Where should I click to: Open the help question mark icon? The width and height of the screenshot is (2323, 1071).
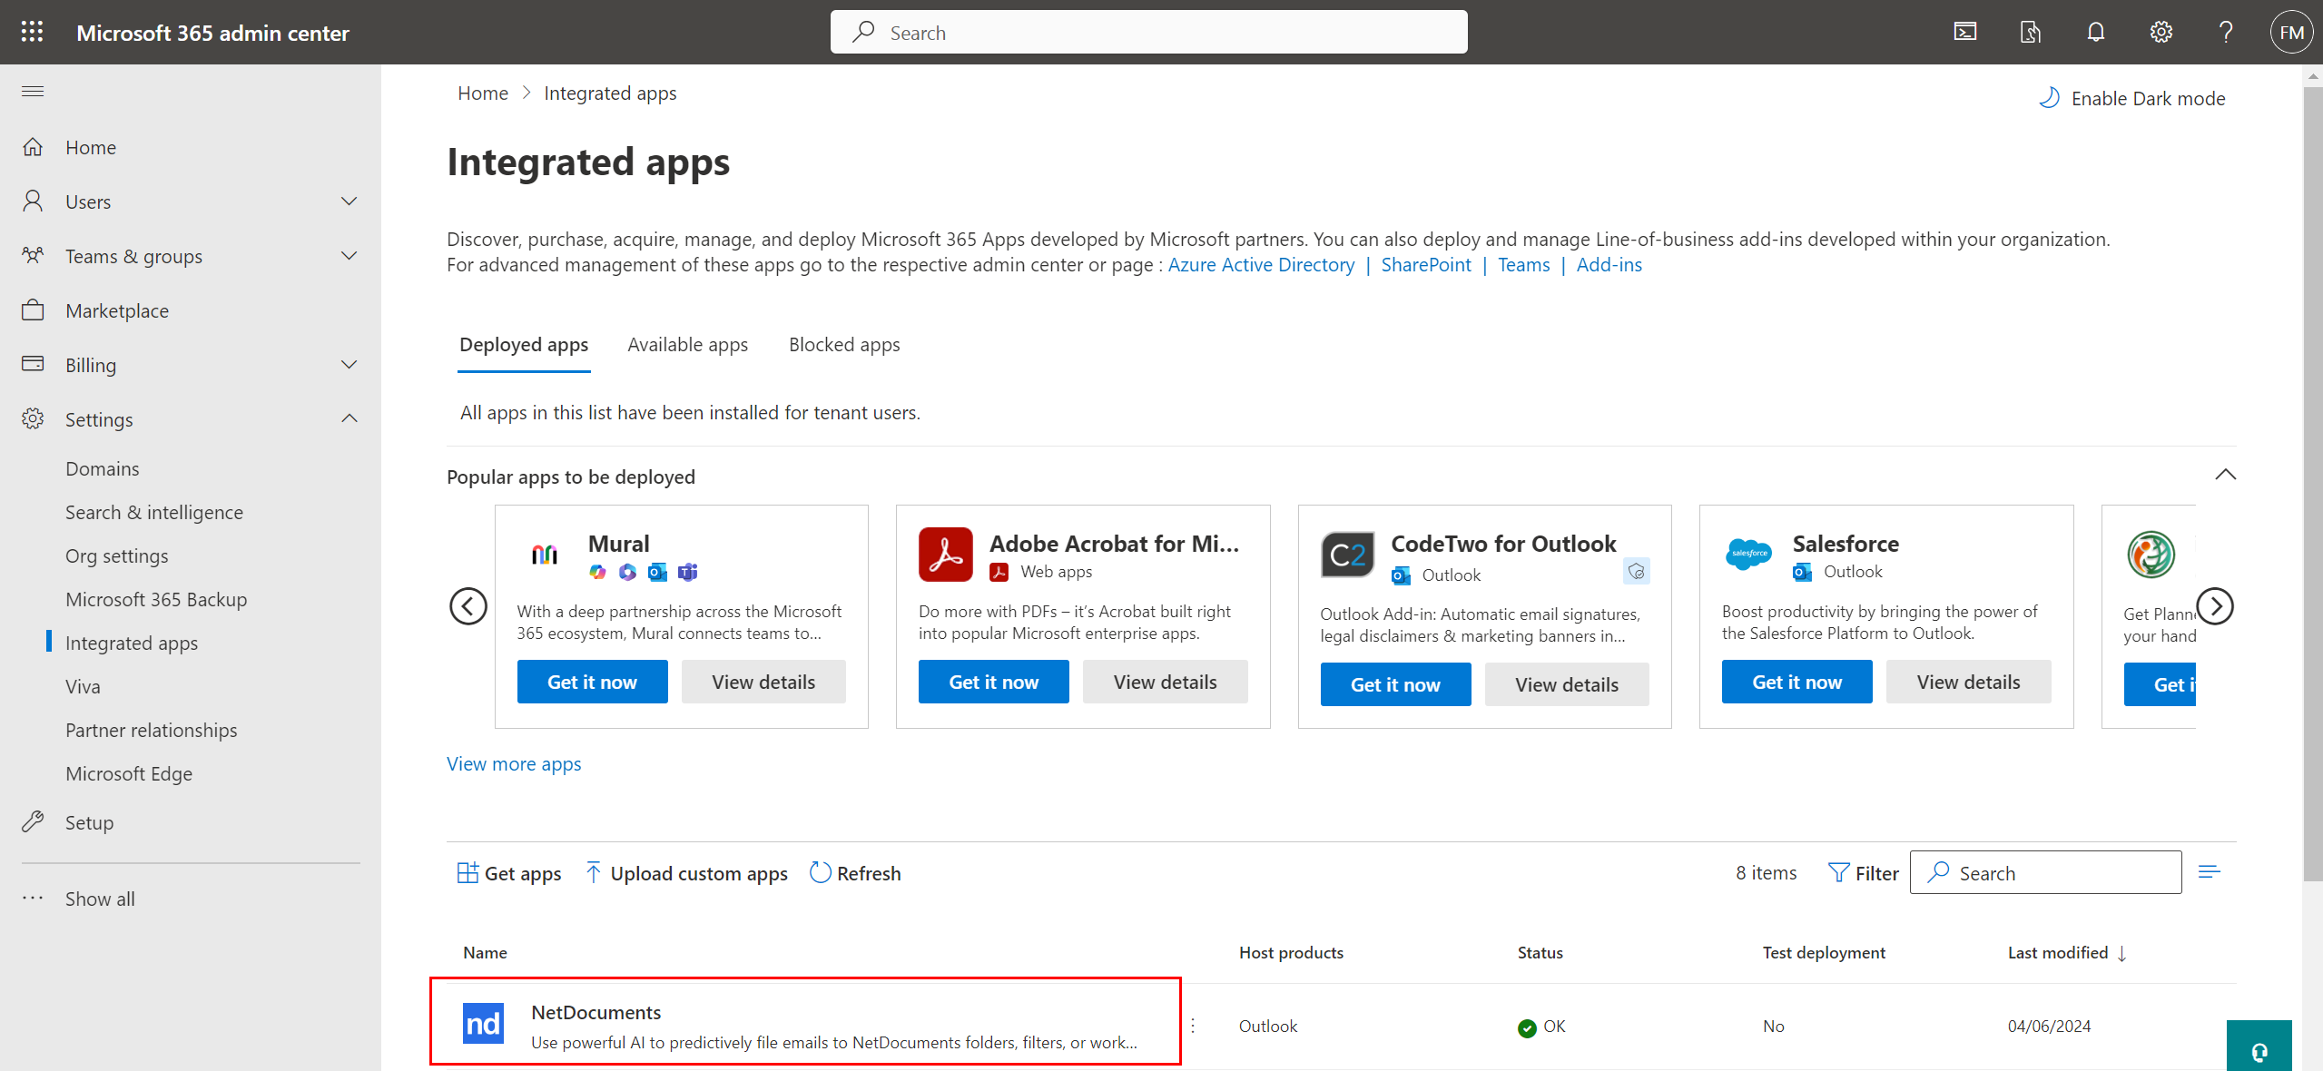2226,33
